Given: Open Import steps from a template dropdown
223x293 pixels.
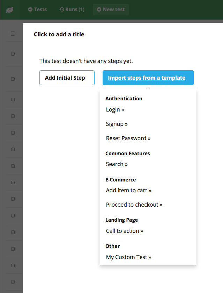Looking at the screenshot, I should [x=148, y=78].
